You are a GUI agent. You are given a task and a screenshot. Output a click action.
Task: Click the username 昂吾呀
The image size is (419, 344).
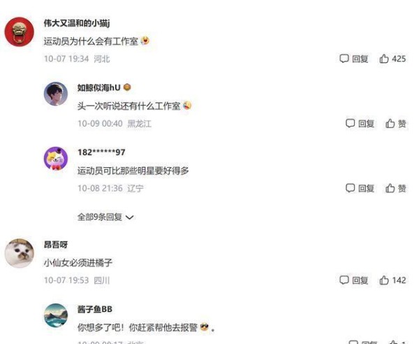[x=56, y=245]
